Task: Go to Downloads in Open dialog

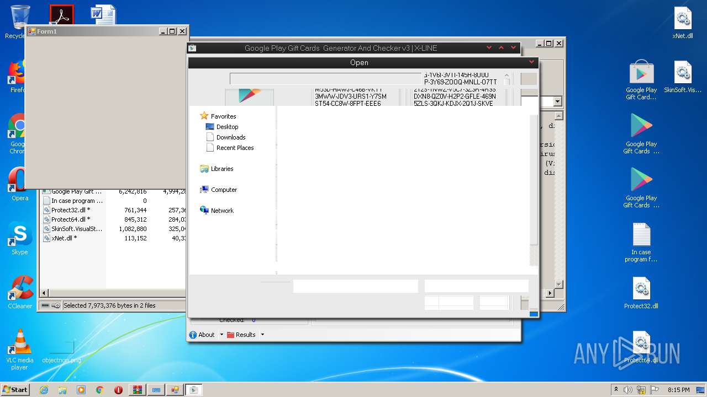Action: click(x=225, y=137)
